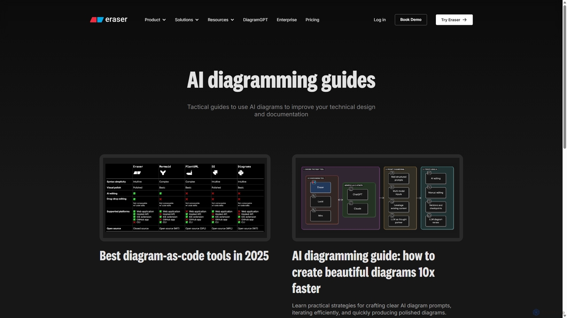Click the Eraser logo in the header
This screenshot has height=318, width=567.
click(109, 19)
